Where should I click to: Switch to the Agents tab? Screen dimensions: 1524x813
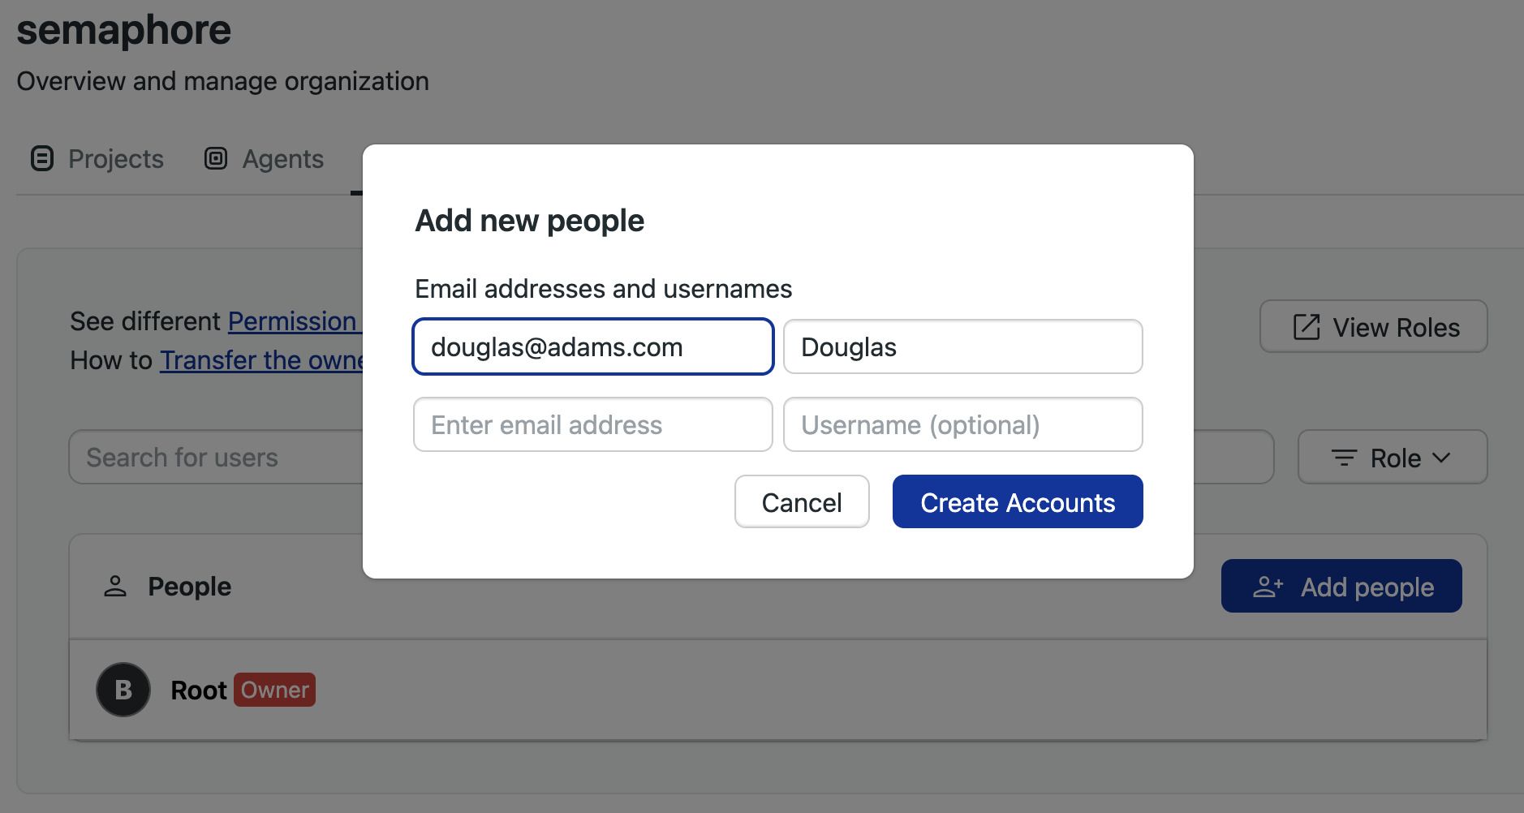coord(264,159)
